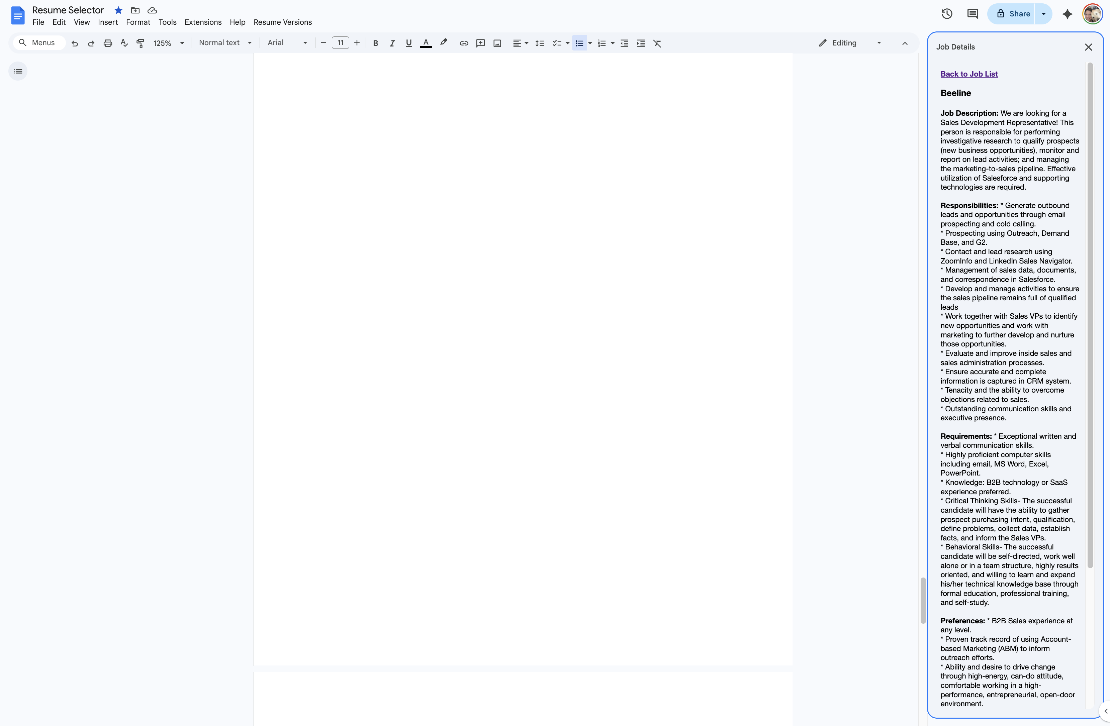Click the document vertical scrollbar thumb
Image resolution: width=1110 pixels, height=726 pixels.
pyautogui.click(x=923, y=601)
